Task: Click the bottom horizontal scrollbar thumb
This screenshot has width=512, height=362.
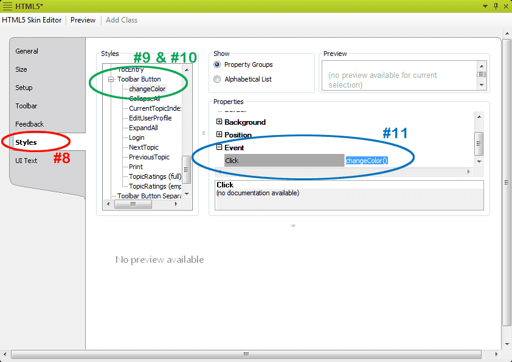Action: (x=246, y=354)
